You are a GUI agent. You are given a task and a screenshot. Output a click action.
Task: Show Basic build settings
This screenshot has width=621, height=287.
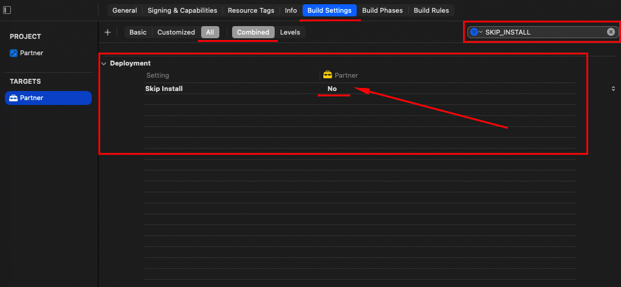click(138, 32)
